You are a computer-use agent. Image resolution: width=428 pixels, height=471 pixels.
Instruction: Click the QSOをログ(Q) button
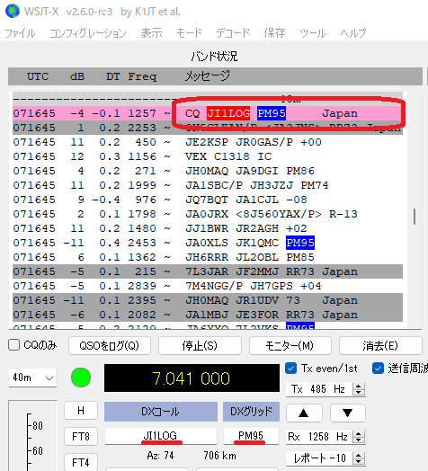click(110, 346)
